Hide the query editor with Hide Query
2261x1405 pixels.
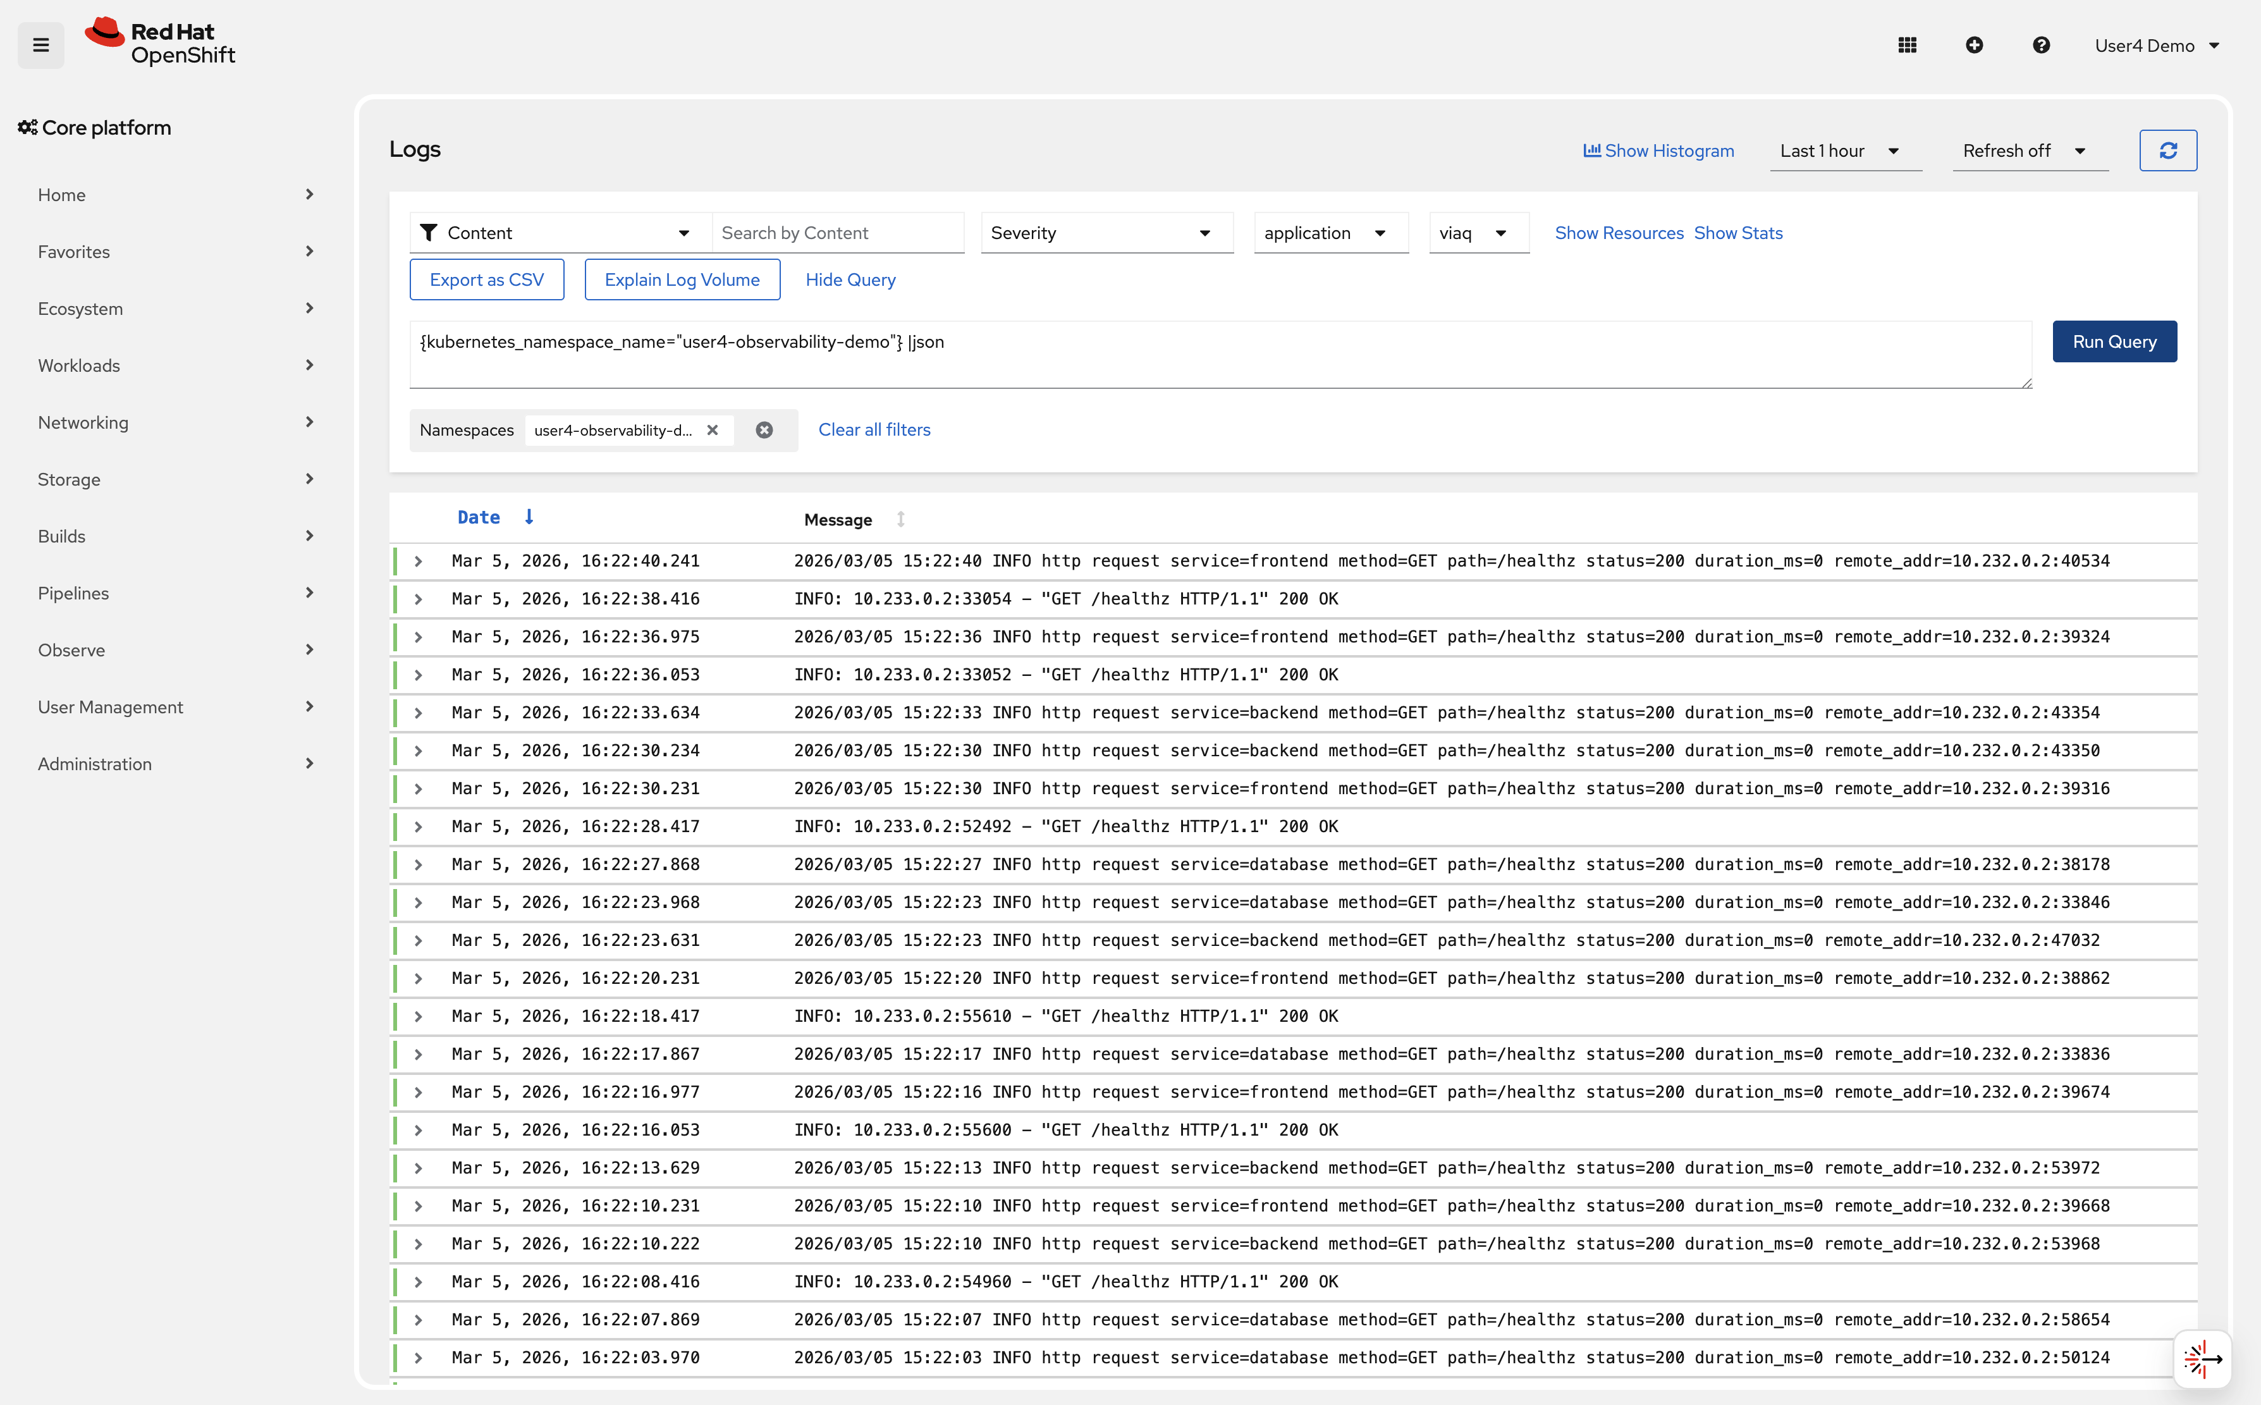click(x=850, y=279)
